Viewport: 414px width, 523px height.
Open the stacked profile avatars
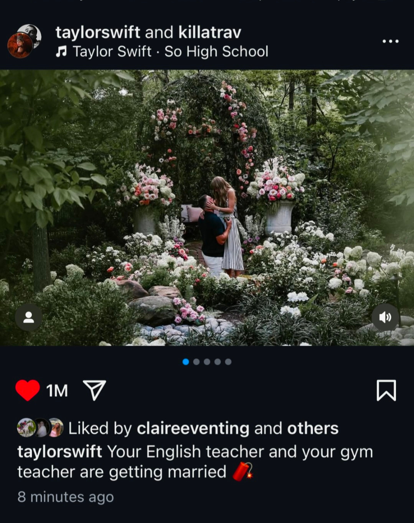click(x=24, y=41)
